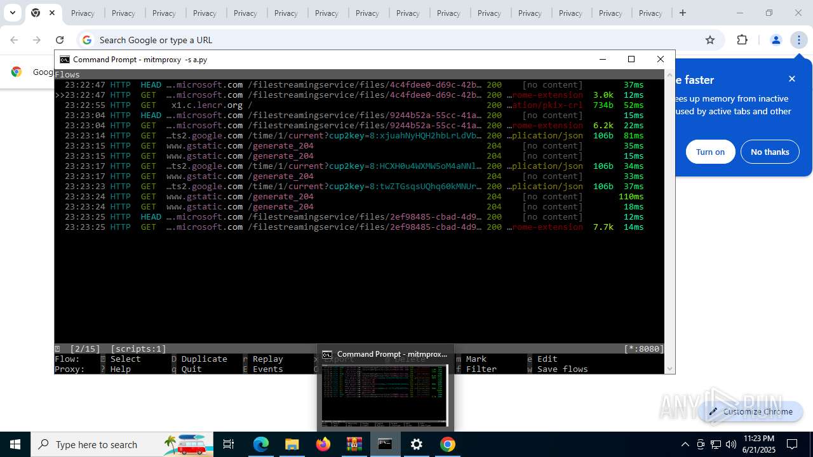
Task: Open a new Chrome tab
Action: coord(683,13)
